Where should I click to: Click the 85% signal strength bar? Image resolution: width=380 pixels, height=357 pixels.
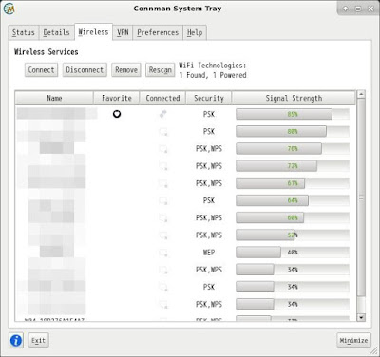click(x=293, y=114)
